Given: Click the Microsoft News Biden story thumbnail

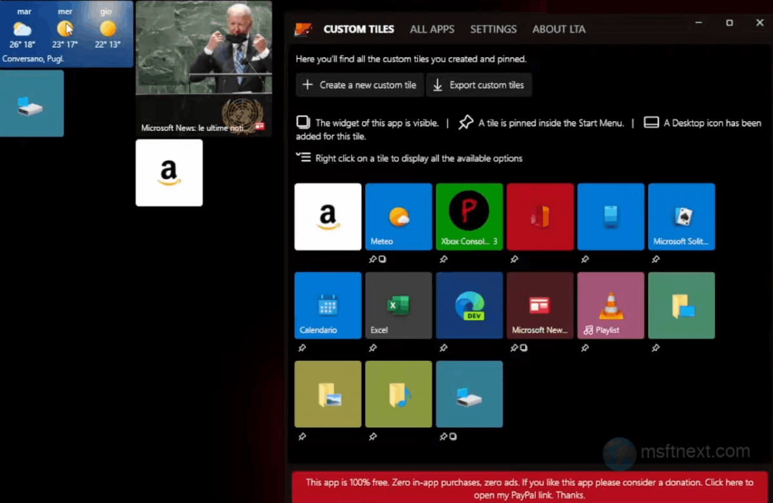Looking at the screenshot, I should click(x=204, y=64).
